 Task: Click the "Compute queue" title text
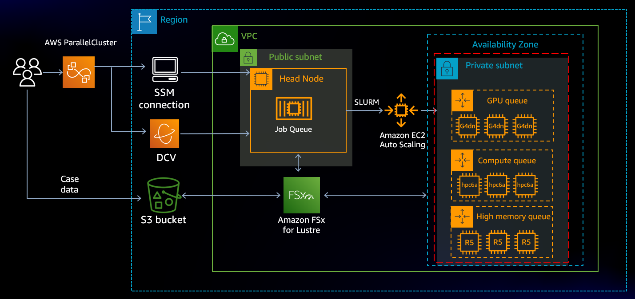point(507,161)
